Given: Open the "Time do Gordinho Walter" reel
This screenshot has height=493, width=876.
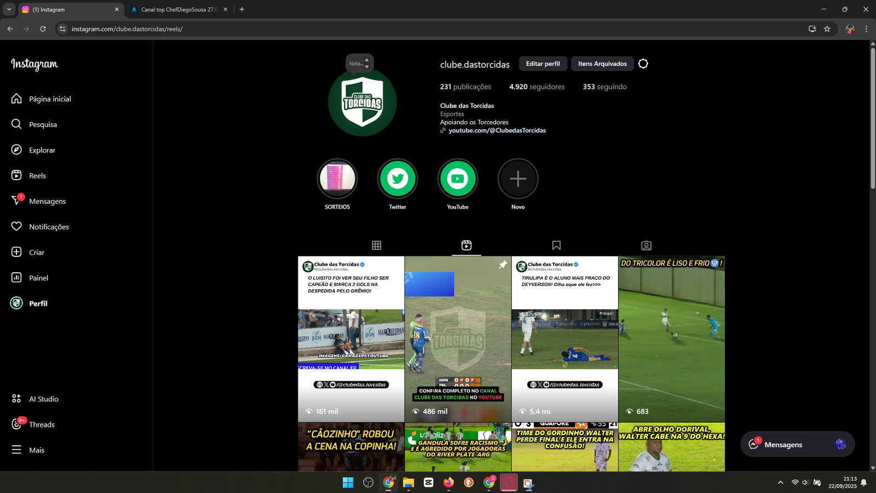Looking at the screenshot, I should [564, 447].
